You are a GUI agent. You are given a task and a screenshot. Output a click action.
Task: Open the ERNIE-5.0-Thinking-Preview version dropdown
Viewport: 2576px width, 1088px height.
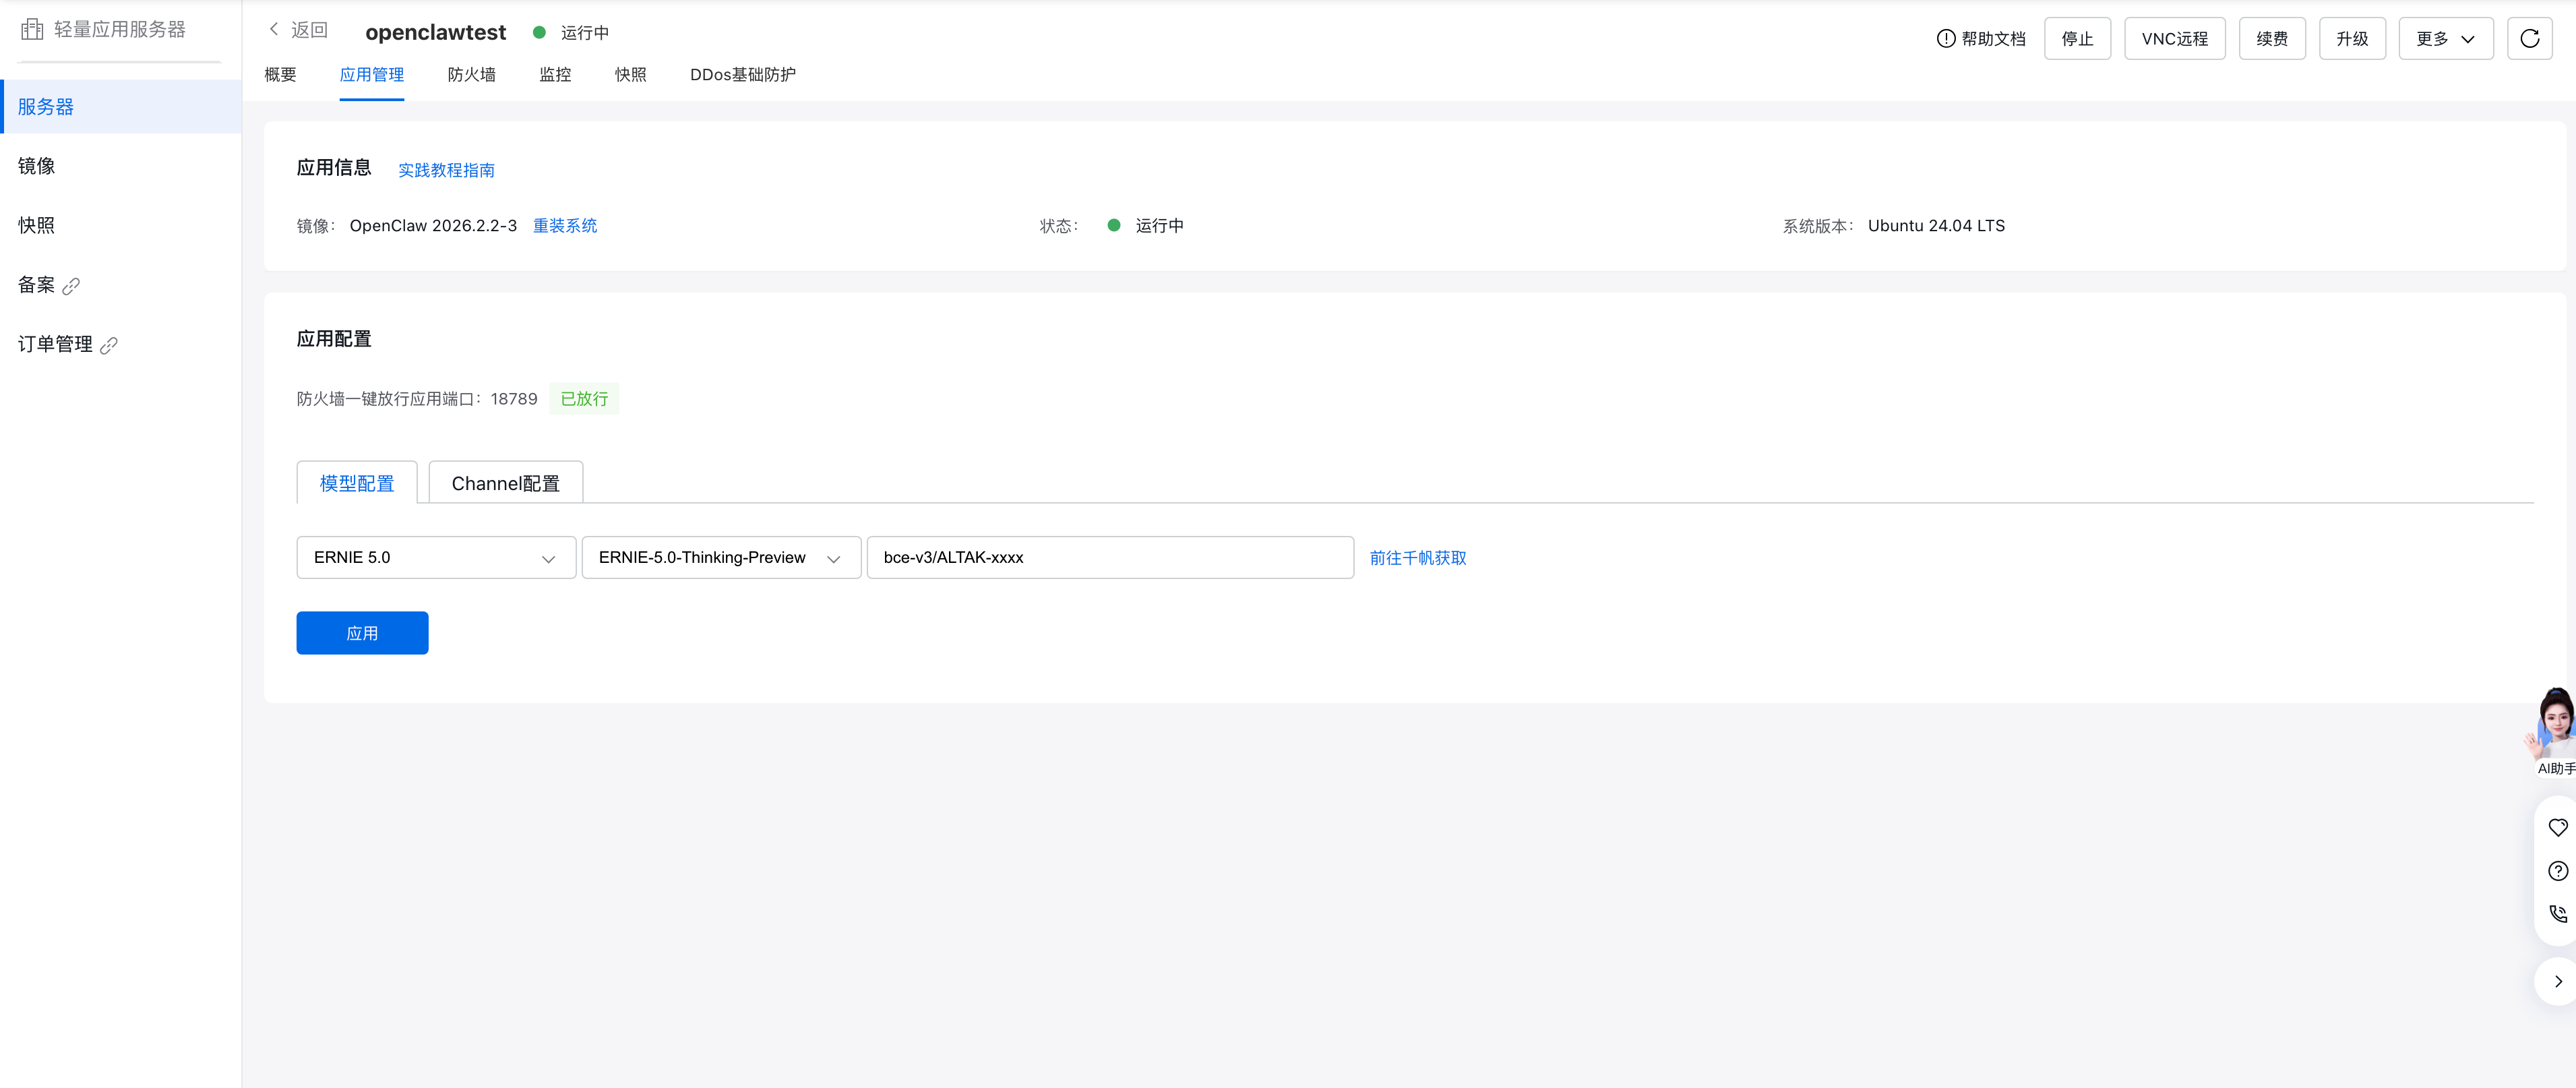720,558
